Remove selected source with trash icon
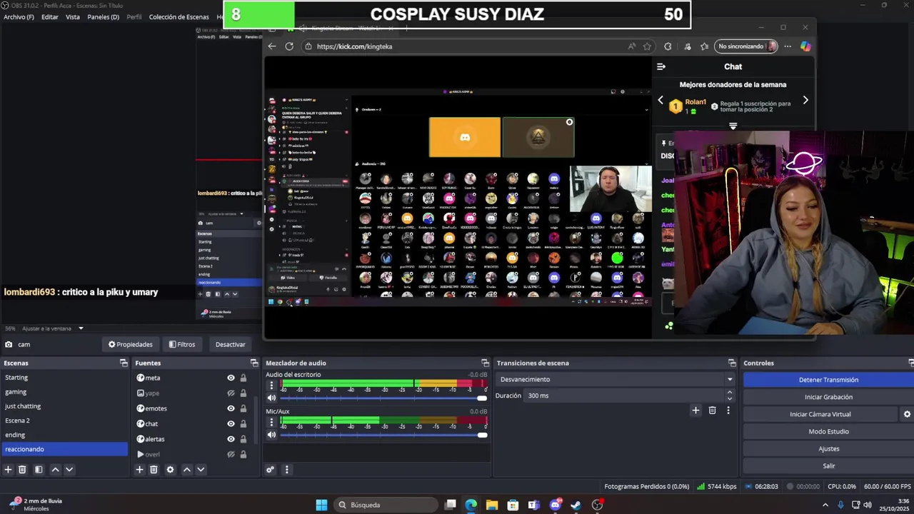 [x=154, y=470]
